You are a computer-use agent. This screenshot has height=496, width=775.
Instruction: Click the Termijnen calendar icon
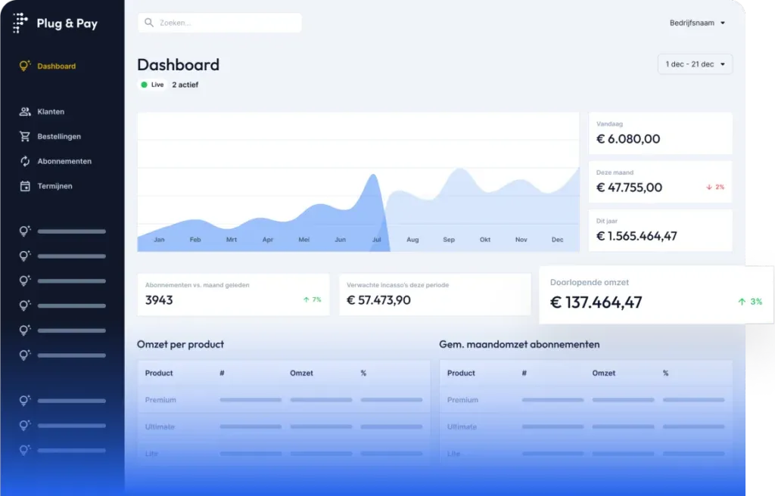coord(25,186)
